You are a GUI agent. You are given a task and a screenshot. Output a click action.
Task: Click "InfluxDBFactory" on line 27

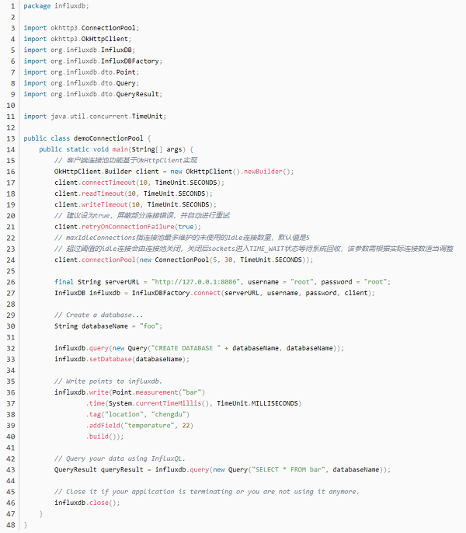[161, 293]
